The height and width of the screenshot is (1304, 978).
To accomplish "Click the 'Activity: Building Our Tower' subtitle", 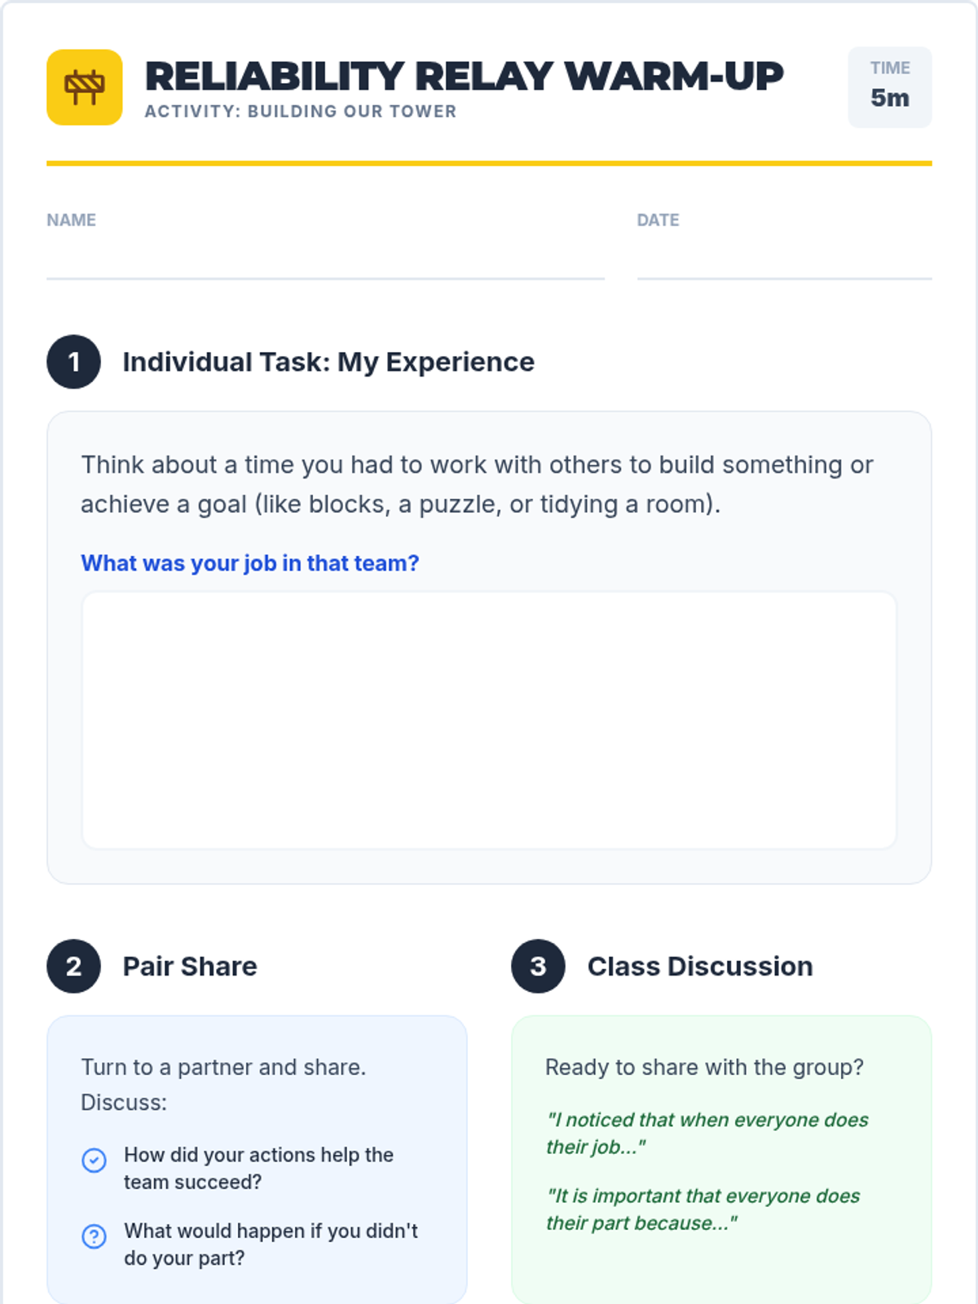I will pyautogui.click(x=301, y=112).
